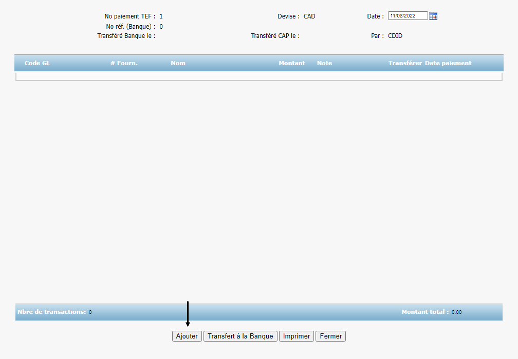Click the Montant total value
Image resolution: width=518 pixels, height=359 pixels.
[456, 312]
